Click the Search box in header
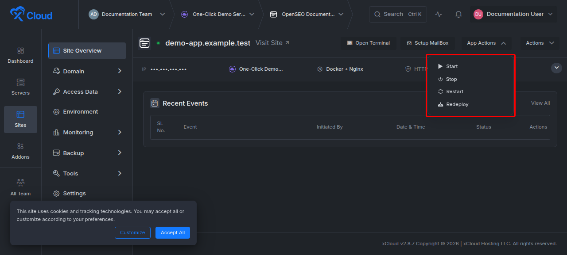 [x=398, y=14]
